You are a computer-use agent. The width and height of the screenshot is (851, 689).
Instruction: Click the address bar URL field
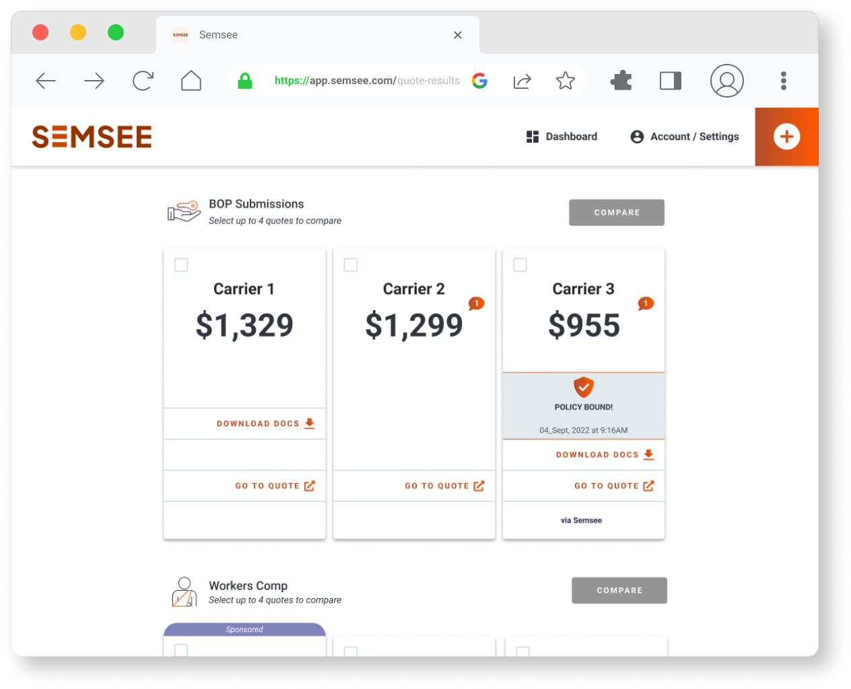point(367,81)
